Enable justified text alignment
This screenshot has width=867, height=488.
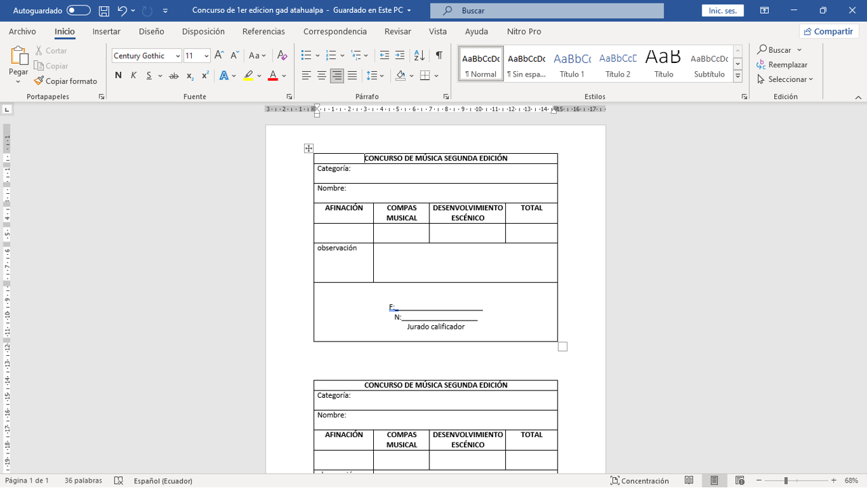tap(352, 76)
